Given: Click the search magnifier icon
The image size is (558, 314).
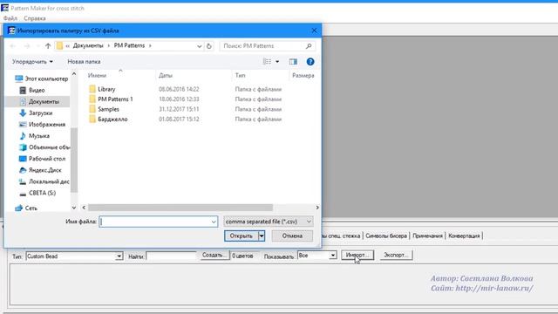Looking at the screenshot, I should [x=309, y=46].
